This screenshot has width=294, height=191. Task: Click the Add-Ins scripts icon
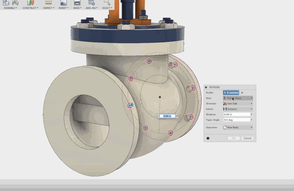click(x=90, y=2)
